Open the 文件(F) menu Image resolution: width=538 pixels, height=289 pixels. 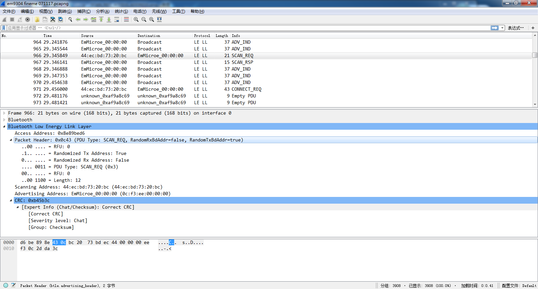(x=9, y=11)
